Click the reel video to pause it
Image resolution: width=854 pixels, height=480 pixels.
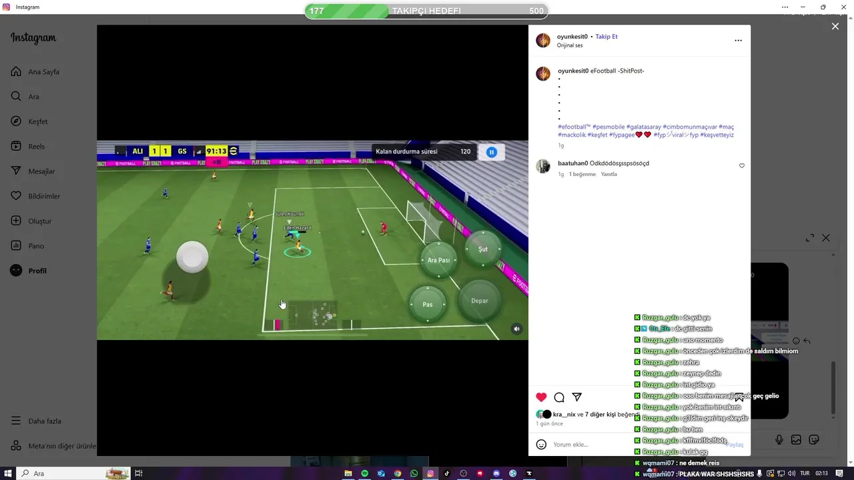[x=312, y=240]
